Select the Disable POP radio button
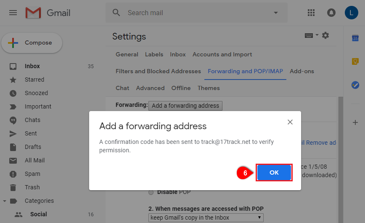This screenshot has width=365, height=223. 151,192
